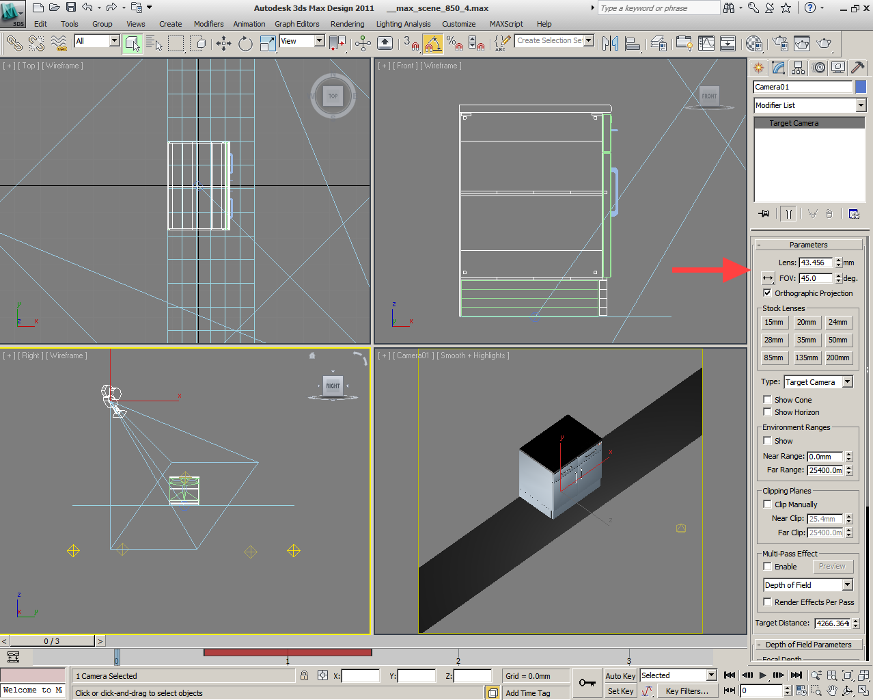
Task: Open the Modifiers menu
Action: click(208, 24)
